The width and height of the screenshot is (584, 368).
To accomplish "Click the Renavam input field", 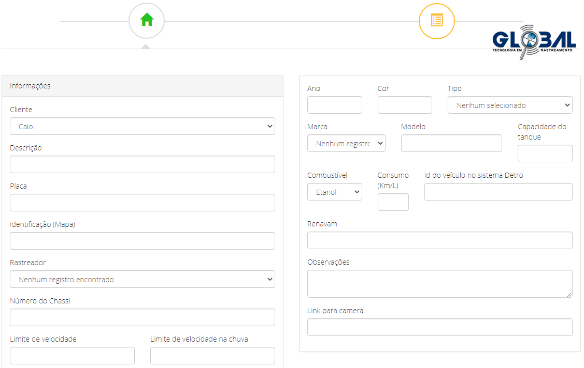I will pos(439,240).
